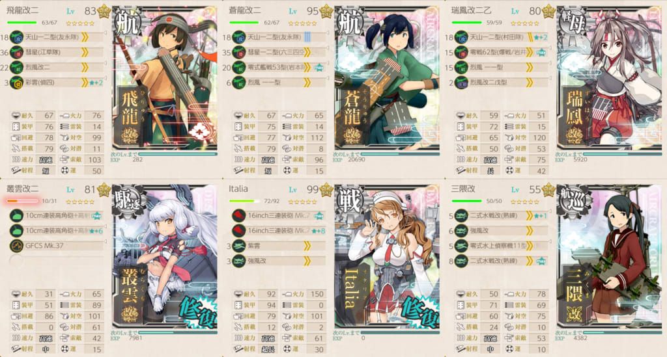
Task: Open the Italia battleship card image
Action: (x=387, y=256)
